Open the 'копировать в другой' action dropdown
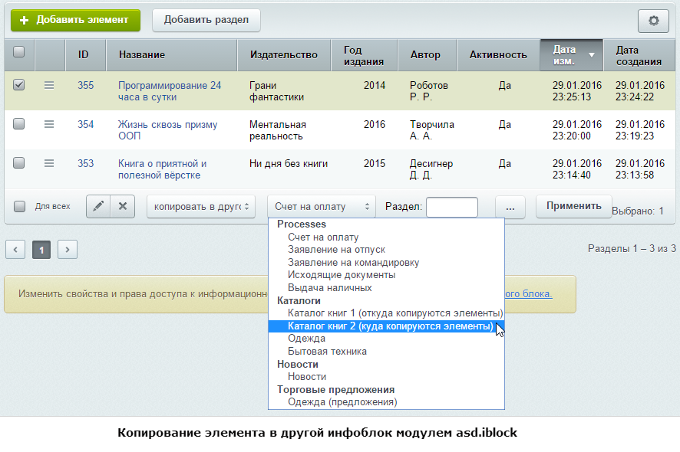The height and width of the screenshot is (452, 680). point(201,207)
